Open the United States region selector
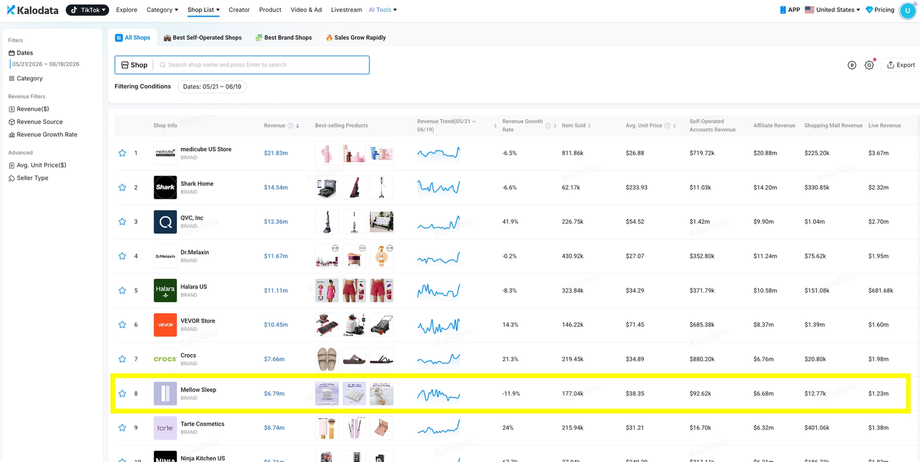The height and width of the screenshot is (462, 920). point(833,10)
